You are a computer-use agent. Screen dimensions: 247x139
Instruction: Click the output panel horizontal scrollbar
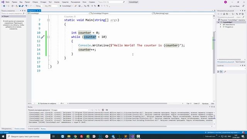(x=98, y=126)
